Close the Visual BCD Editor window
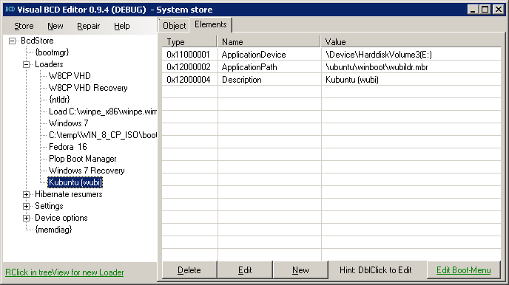 (499, 10)
